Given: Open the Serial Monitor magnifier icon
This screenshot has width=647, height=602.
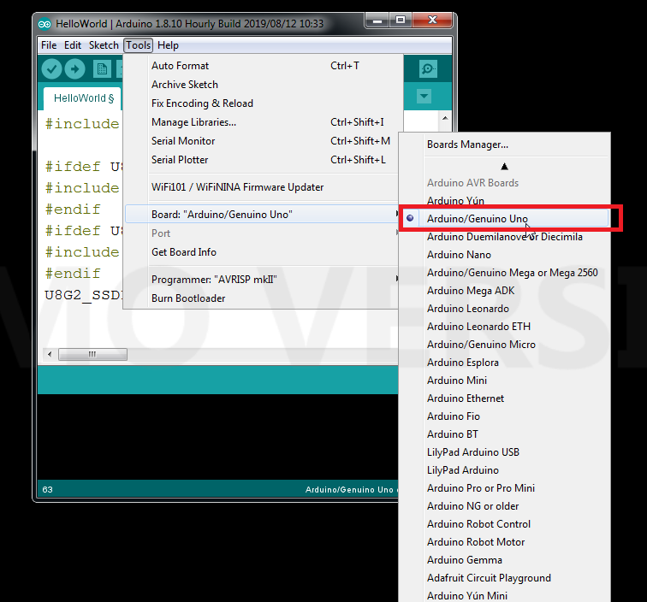Looking at the screenshot, I should coord(428,68).
